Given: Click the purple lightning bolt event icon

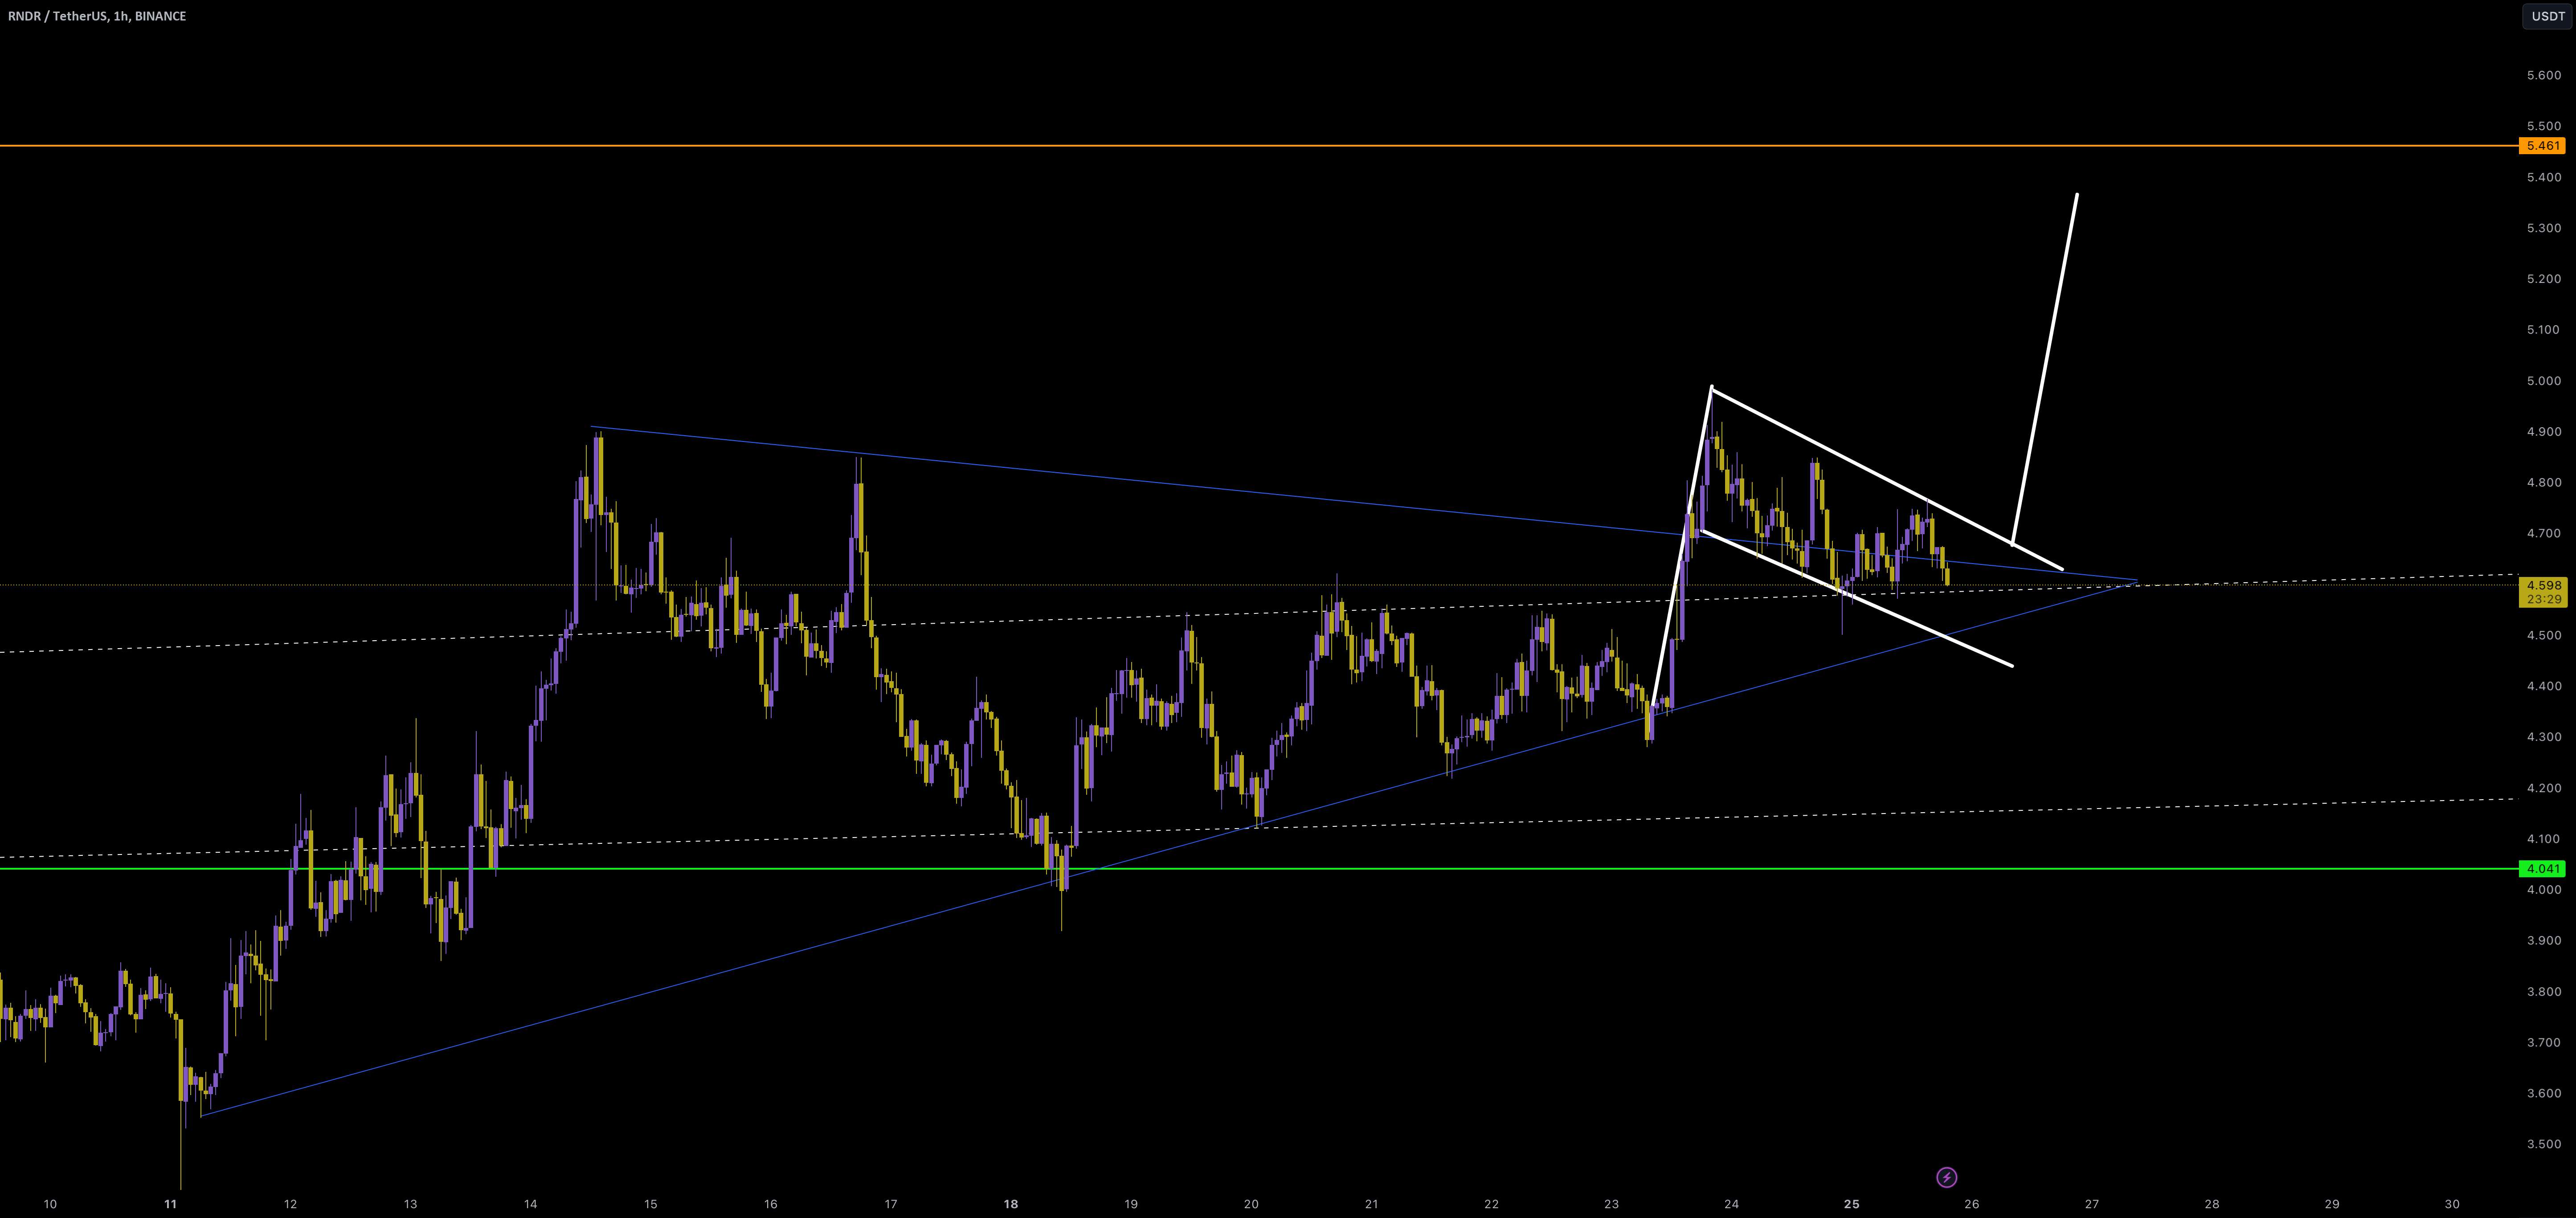Looking at the screenshot, I should tap(1946, 1177).
